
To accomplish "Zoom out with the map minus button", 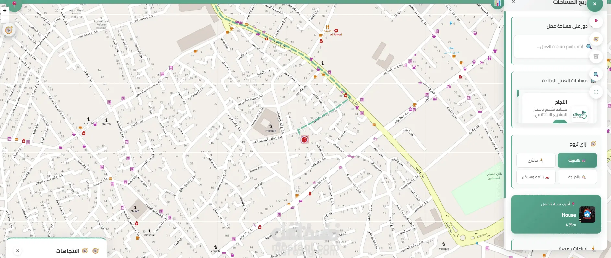I will (5, 19).
